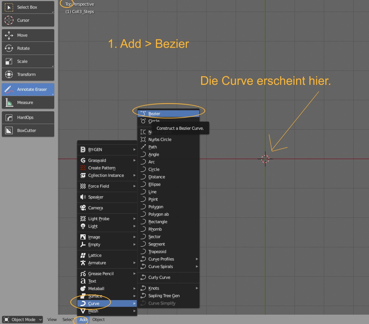Pick the Rotate tool
Viewport: 369px width, 324px height.
pos(28,48)
